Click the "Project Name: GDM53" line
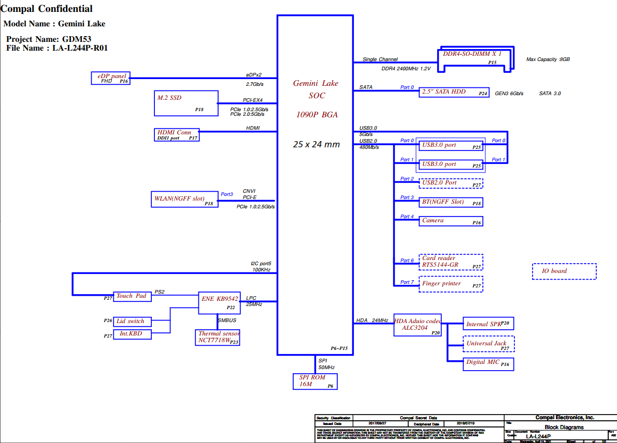The height and width of the screenshot is (443, 617). click(x=49, y=39)
